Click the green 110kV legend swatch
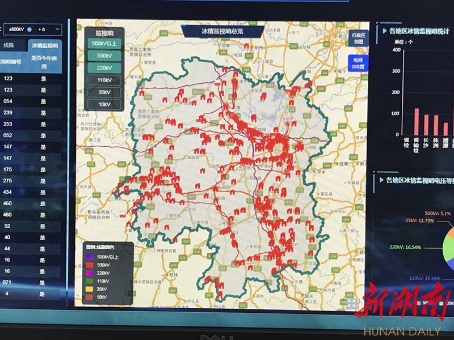 [x=90, y=280]
